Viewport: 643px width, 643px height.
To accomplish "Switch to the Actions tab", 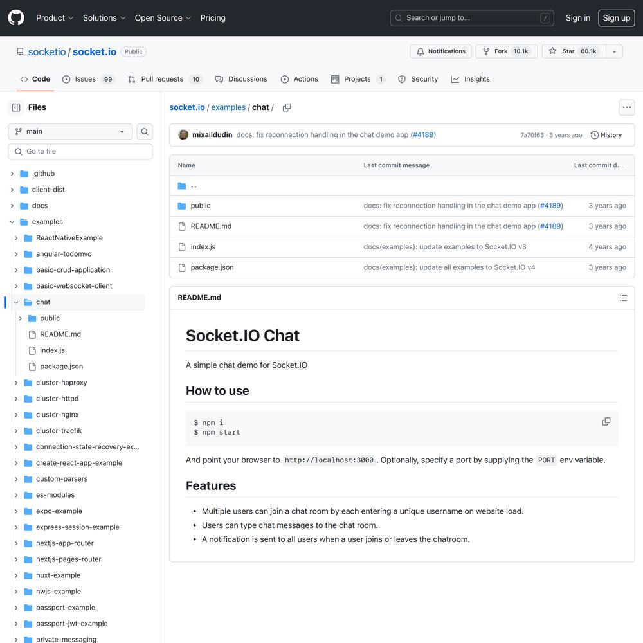I will coord(300,79).
